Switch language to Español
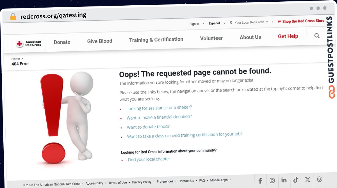This screenshot has width=337, height=188. [214, 23]
